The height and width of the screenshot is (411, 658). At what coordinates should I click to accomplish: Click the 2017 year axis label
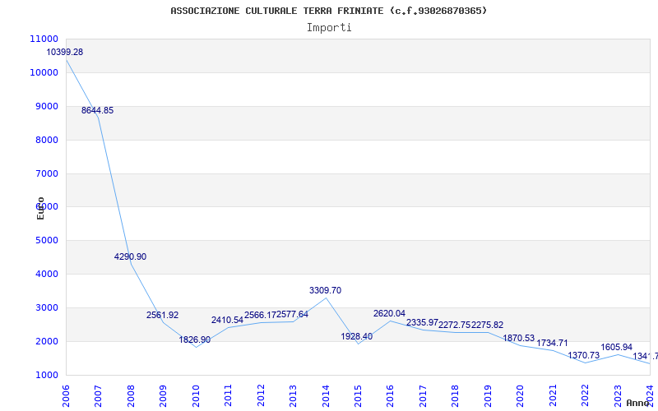(423, 396)
